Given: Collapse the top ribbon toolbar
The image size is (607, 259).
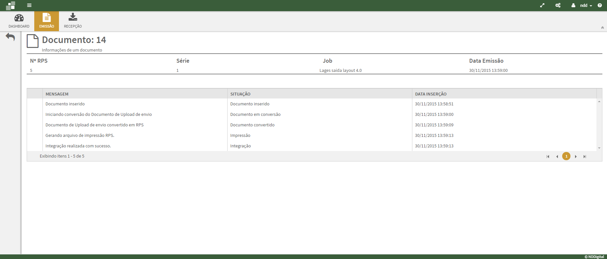Looking at the screenshot, I should point(602,28).
